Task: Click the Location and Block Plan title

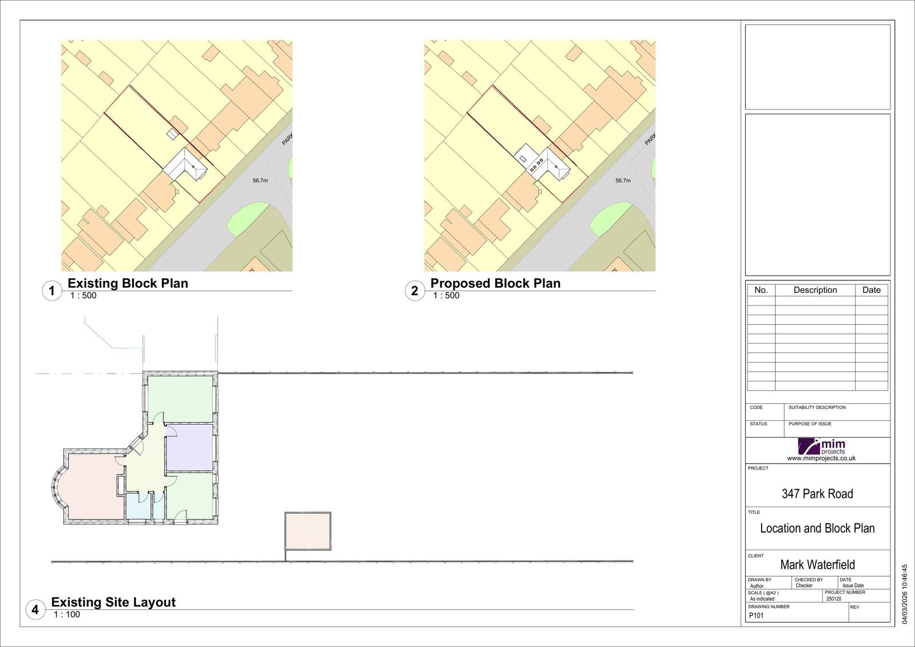Action: (818, 529)
